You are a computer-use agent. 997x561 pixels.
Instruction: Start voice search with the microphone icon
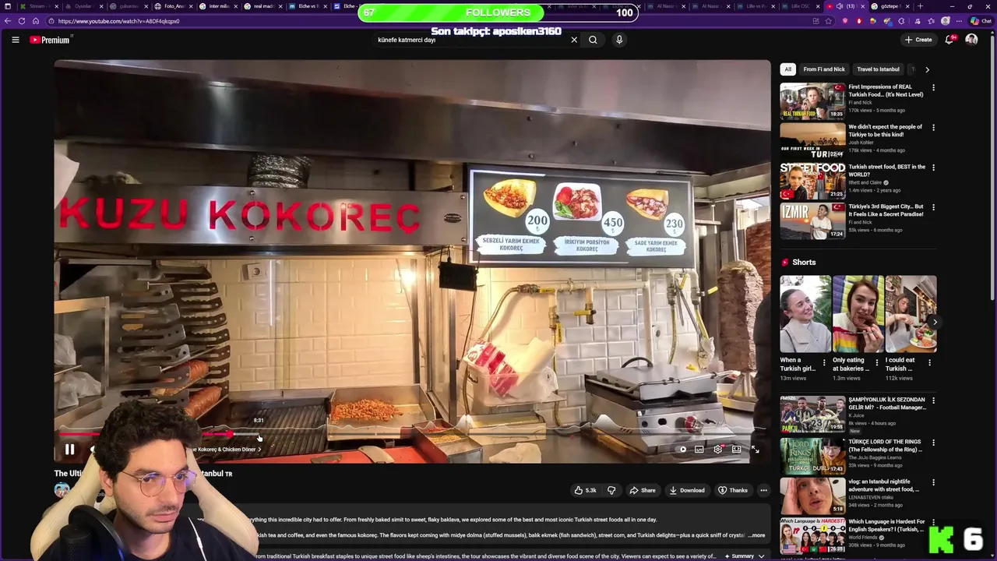(x=619, y=40)
